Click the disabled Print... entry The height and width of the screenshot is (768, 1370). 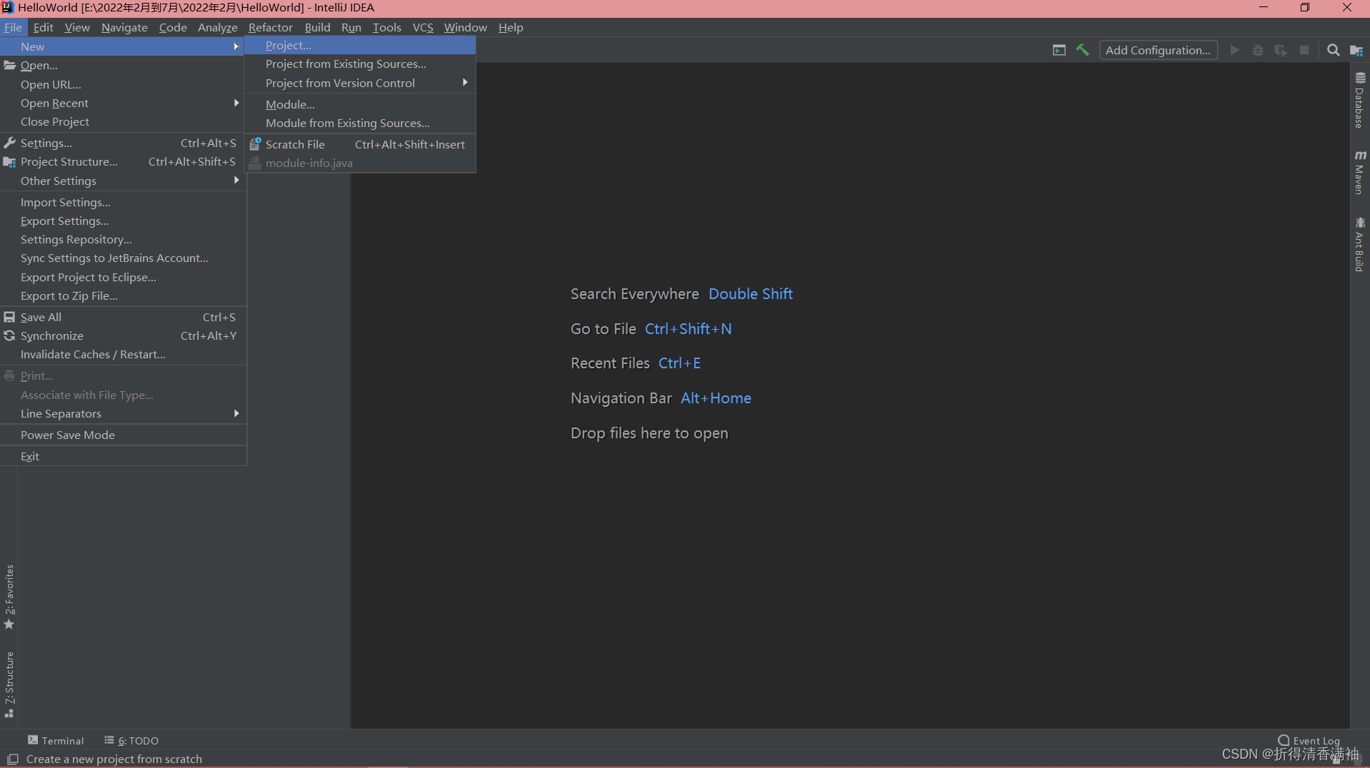pyautogui.click(x=123, y=375)
